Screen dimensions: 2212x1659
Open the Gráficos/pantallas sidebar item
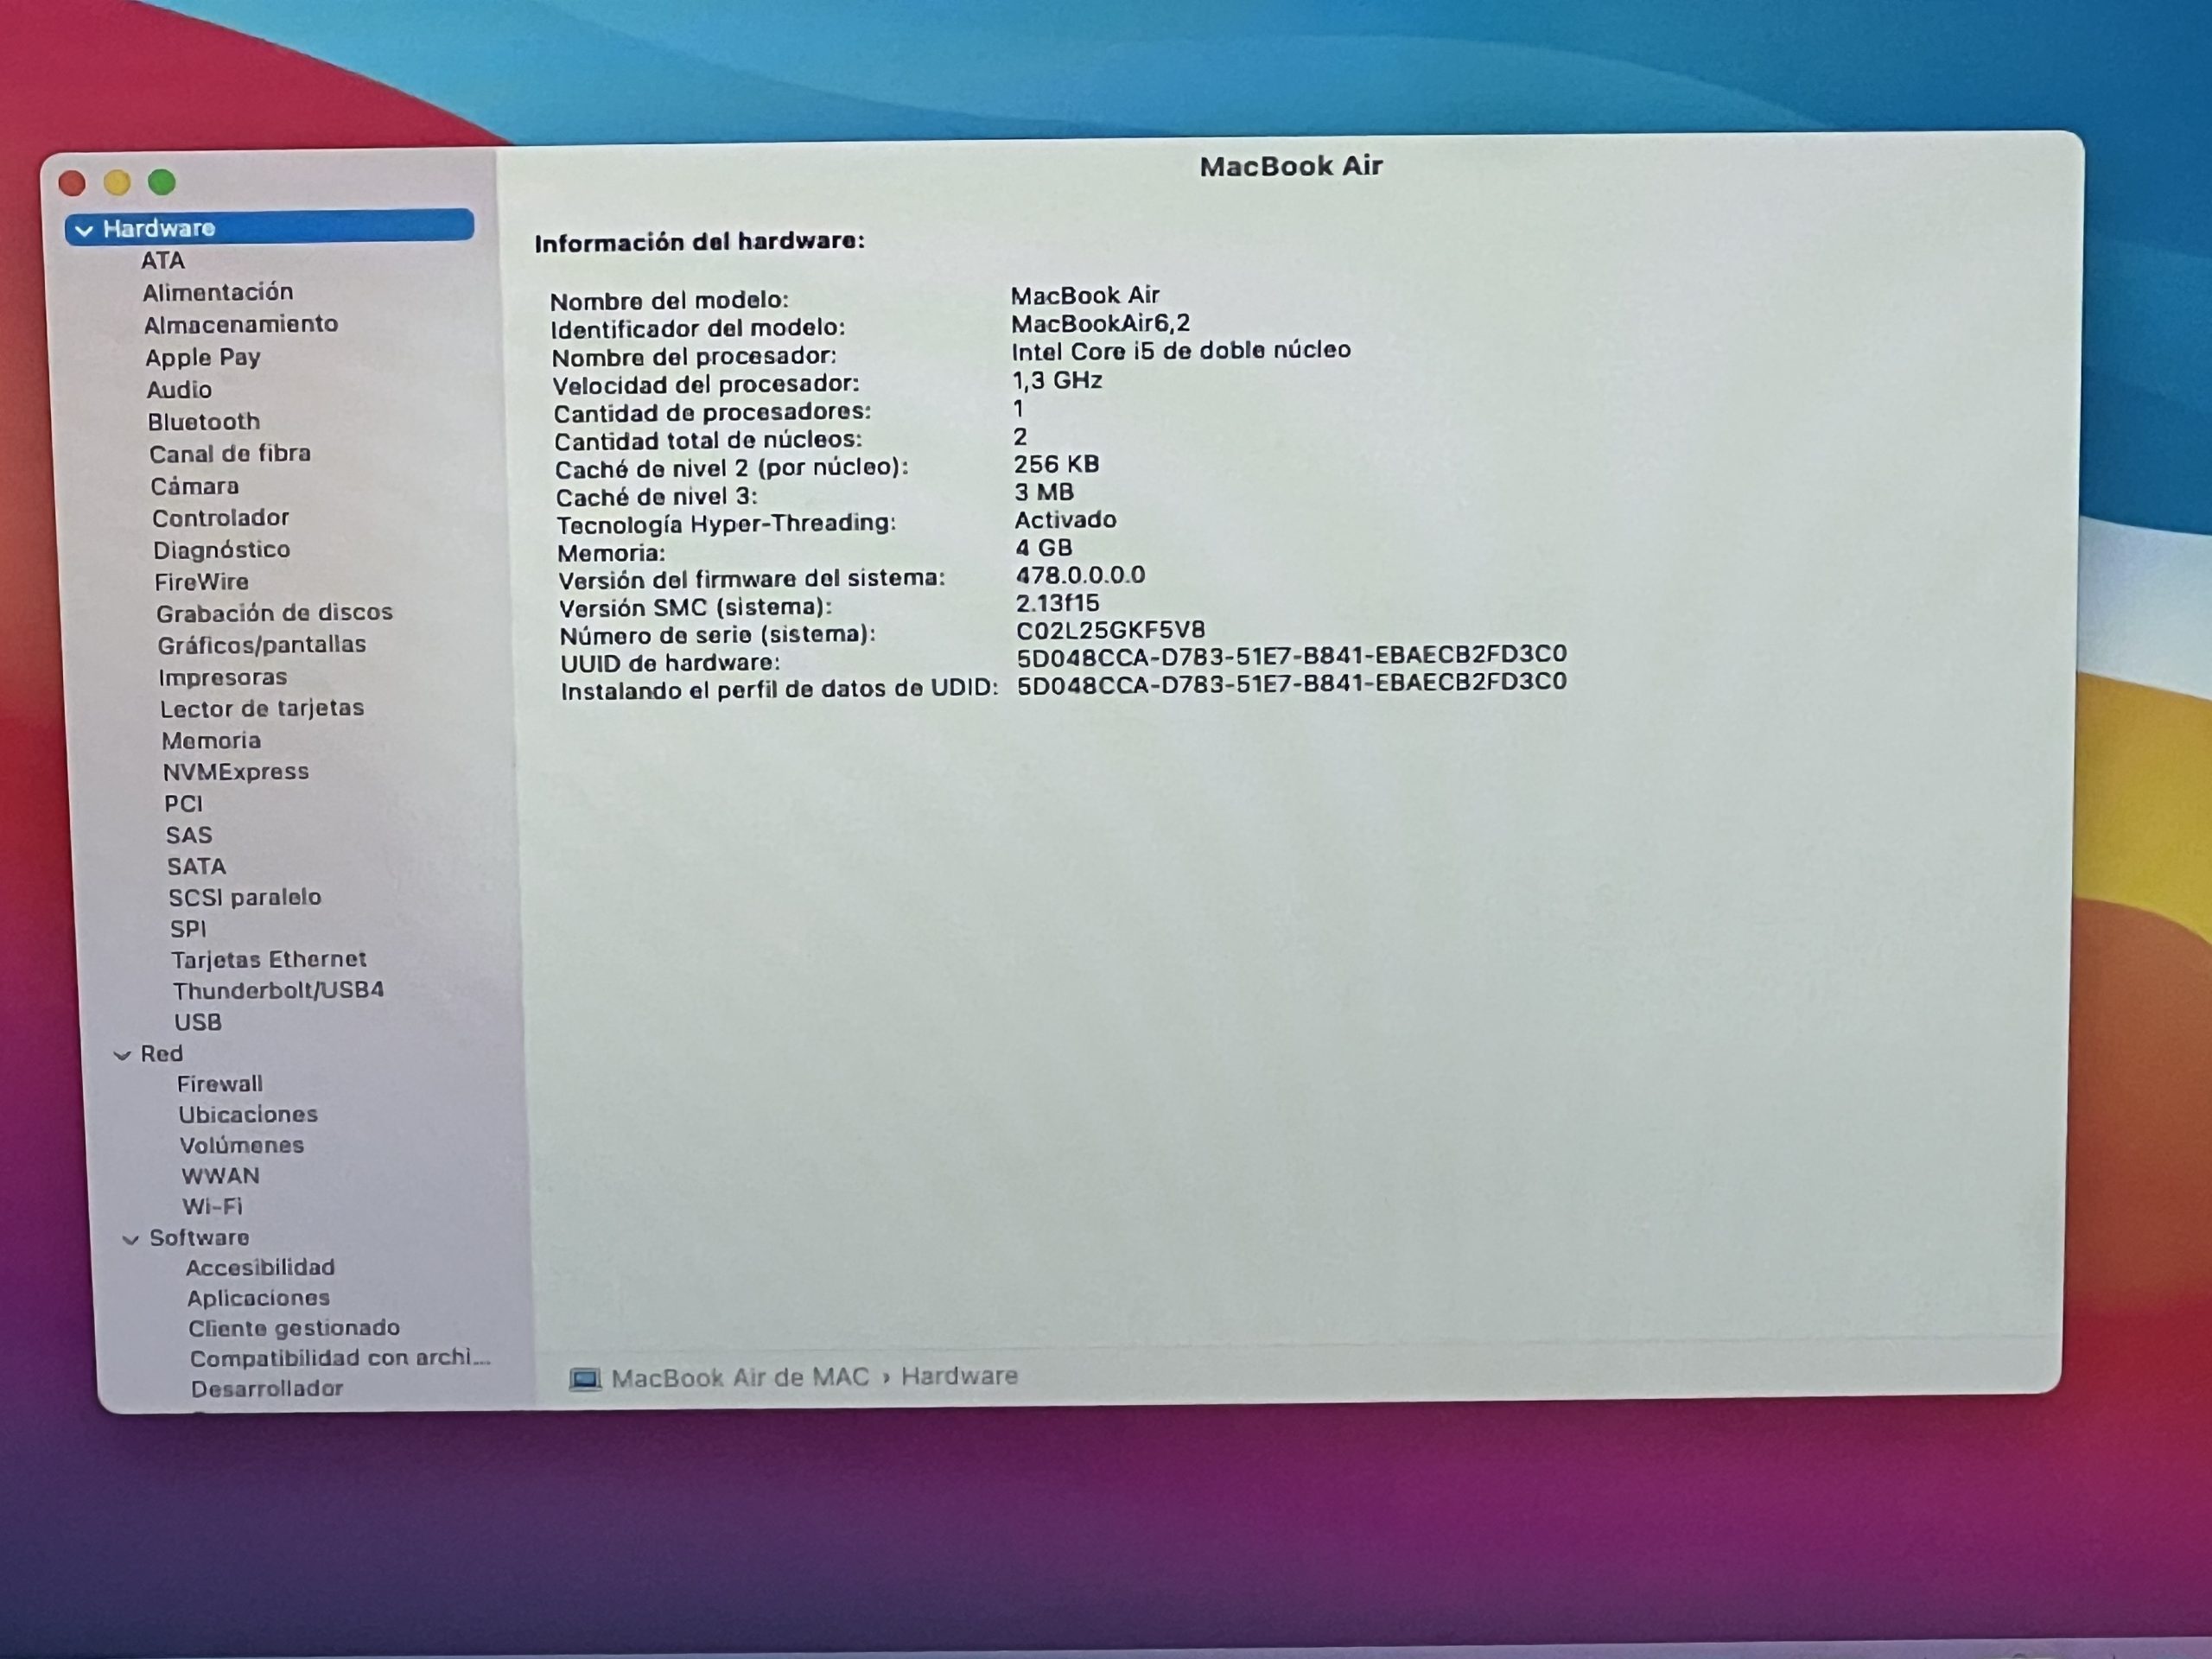(262, 645)
